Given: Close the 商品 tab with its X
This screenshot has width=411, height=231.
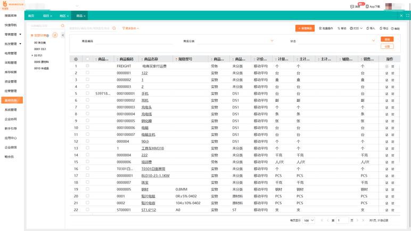Looking at the screenshot, I should [85, 16].
